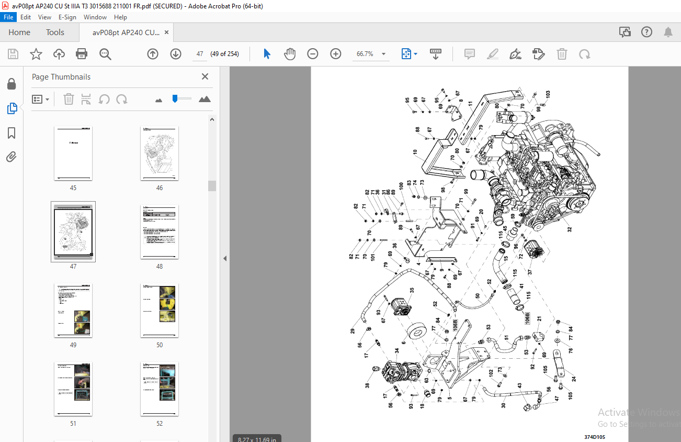Image resolution: width=681 pixels, height=442 pixels.
Task: Select page 45 thumbnail
Action: click(x=73, y=153)
